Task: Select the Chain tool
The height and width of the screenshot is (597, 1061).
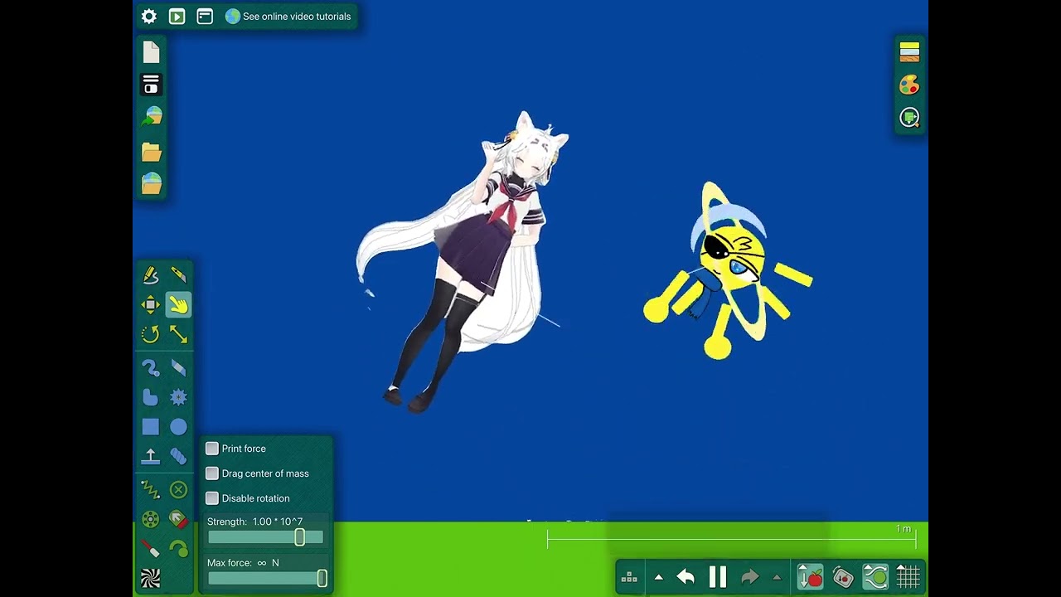Action: tap(178, 456)
